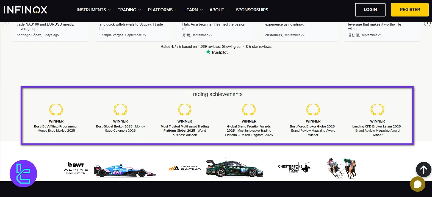The height and width of the screenshot is (197, 432).
Task: Jump to top with the up arrow button
Action: 423,170
